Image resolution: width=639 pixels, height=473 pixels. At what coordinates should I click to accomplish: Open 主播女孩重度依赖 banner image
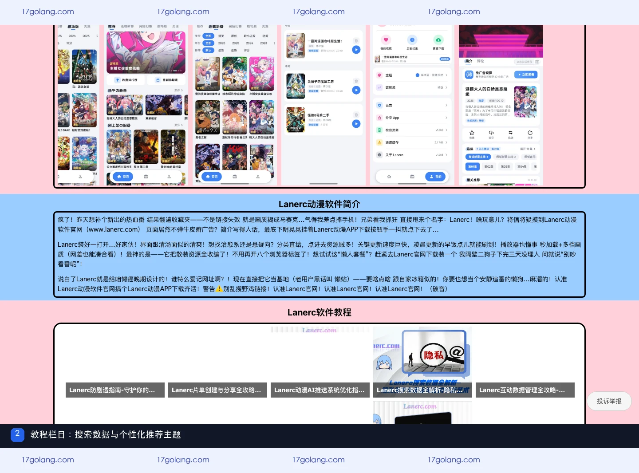[146, 51]
